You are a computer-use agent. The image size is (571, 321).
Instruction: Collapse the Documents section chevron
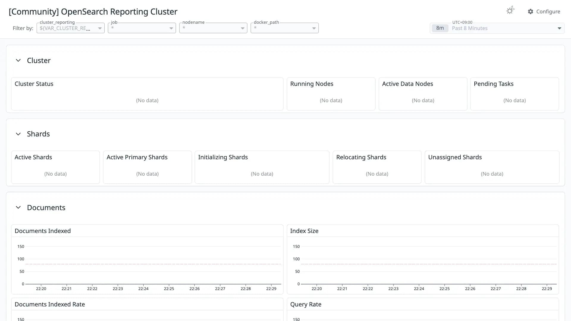point(18,207)
